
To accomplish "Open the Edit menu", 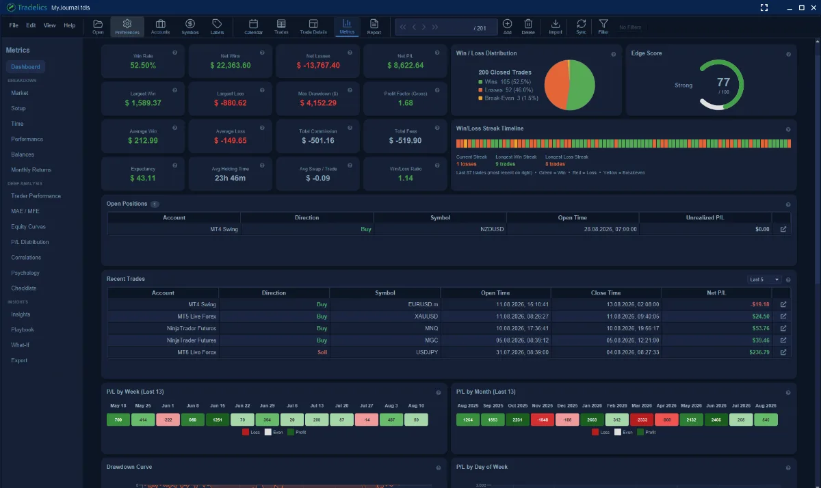I will pos(31,25).
